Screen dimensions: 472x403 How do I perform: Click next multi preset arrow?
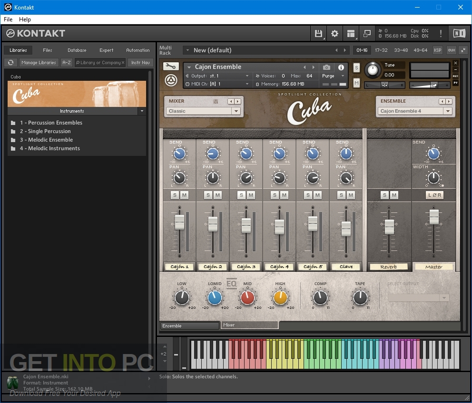[x=345, y=50]
